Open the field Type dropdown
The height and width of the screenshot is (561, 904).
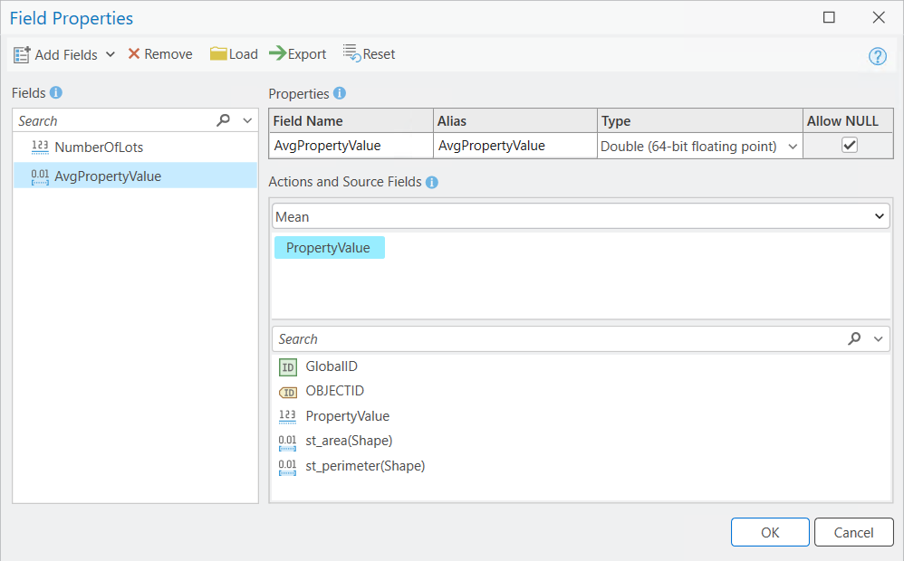[x=793, y=147]
